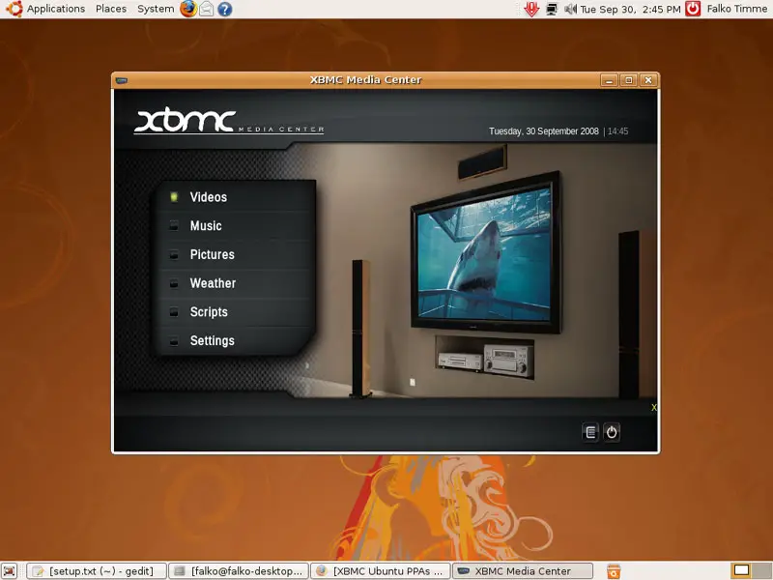Image resolution: width=773 pixels, height=580 pixels.
Task: Click the XBMC window menu icon in title bar
Action: click(122, 80)
